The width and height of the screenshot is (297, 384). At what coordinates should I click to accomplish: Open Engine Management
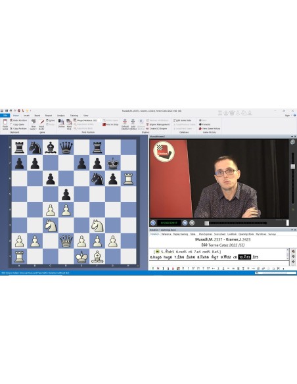158,124
